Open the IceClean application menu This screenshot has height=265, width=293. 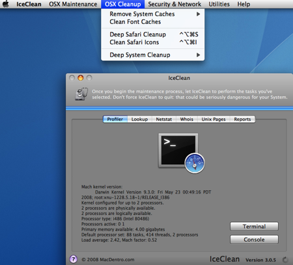point(29,4)
